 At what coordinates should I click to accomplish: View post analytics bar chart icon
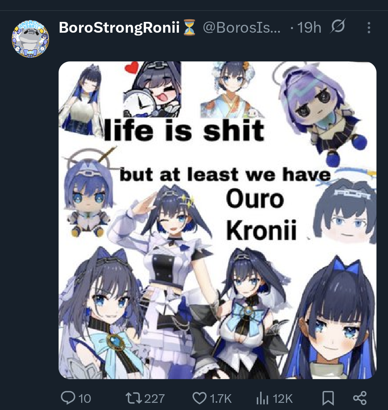tap(262, 398)
